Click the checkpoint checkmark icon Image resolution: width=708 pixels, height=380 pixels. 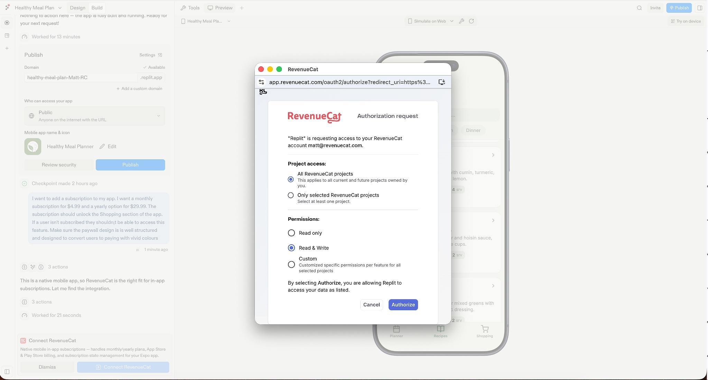click(x=25, y=183)
